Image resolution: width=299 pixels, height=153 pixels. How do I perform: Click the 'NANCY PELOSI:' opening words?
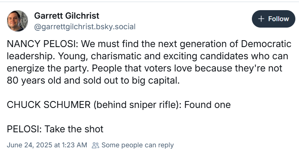click(x=43, y=44)
